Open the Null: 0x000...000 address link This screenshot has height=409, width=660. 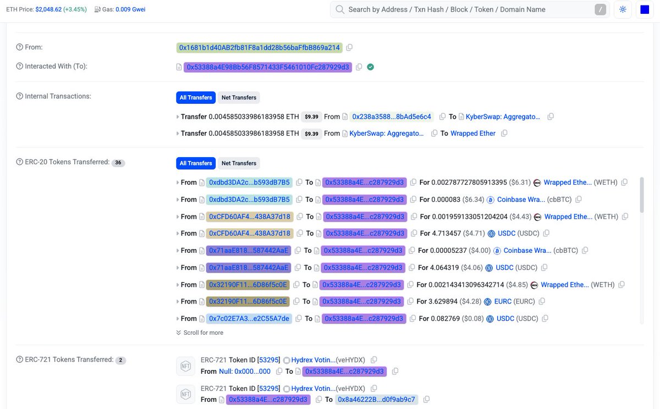[x=245, y=372]
